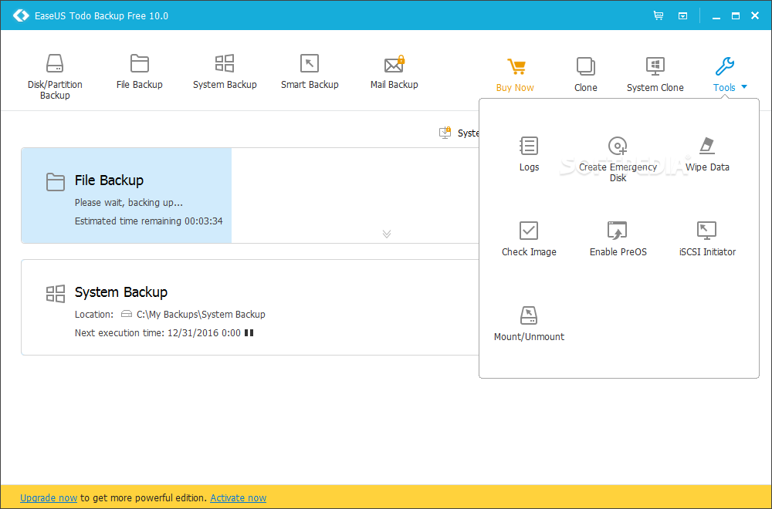
Task: Expand File Backup task details chevron
Action: point(387,234)
